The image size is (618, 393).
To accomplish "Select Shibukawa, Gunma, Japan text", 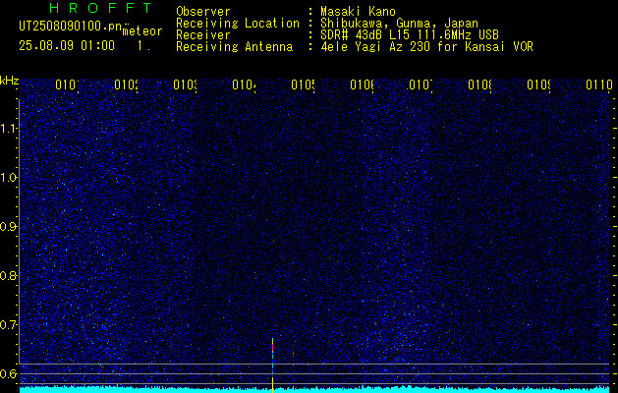I will click(399, 24).
